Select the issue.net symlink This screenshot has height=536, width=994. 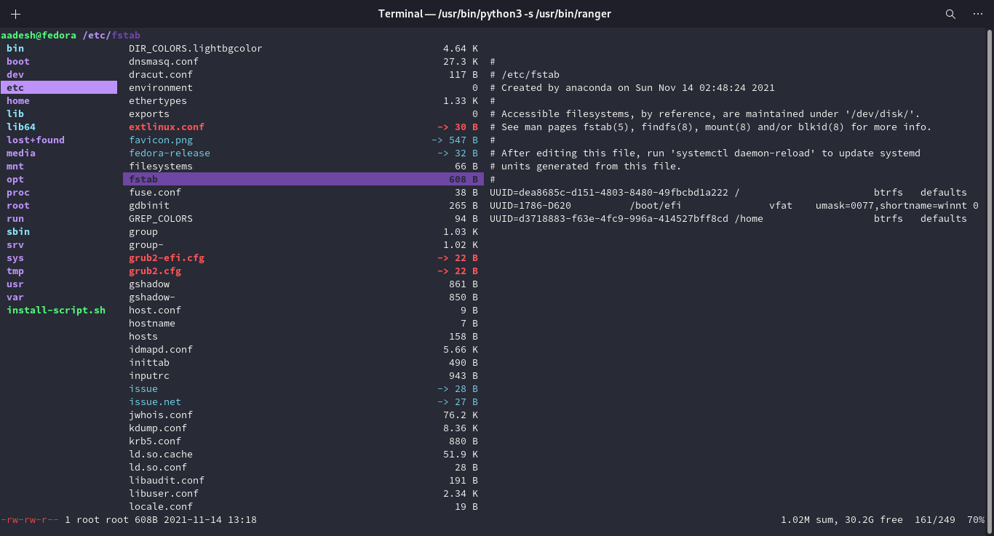click(x=155, y=401)
